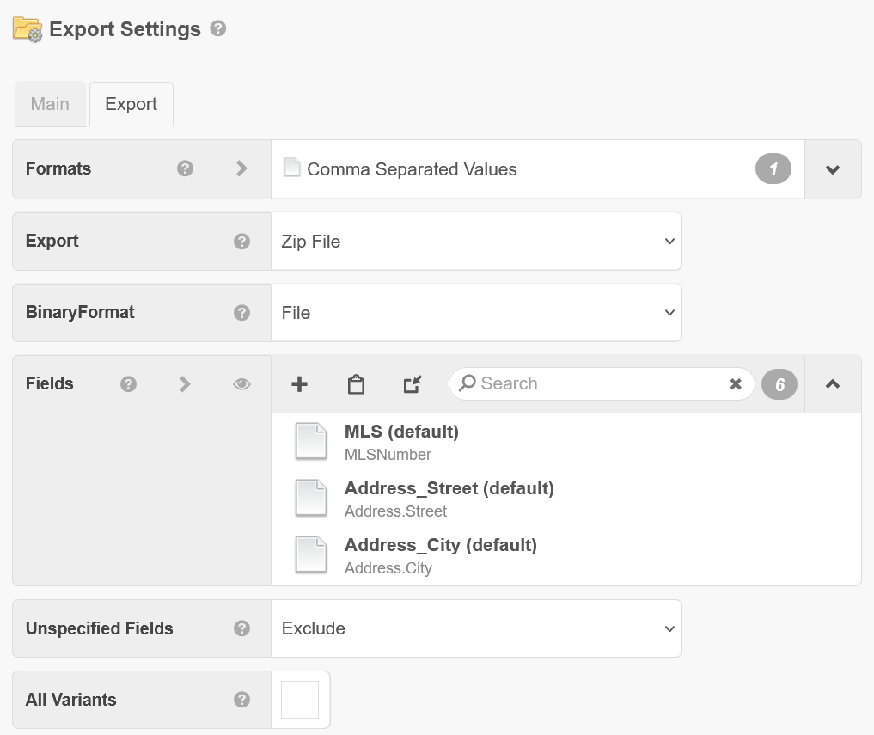Viewport: 874px width, 735px height.
Task: Click the MLS field document icon
Action: click(310, 441)
